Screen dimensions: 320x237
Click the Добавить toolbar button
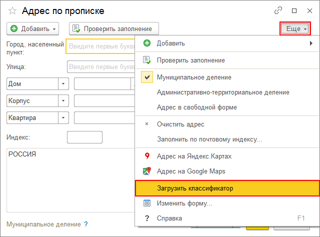pyautogui.click(x=33, y=28)
